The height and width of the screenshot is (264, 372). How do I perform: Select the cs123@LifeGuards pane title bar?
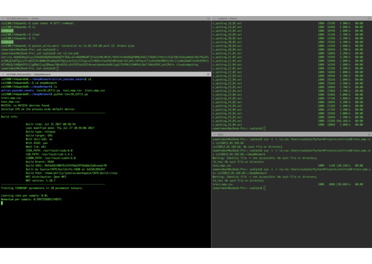[x=105, y=19]
